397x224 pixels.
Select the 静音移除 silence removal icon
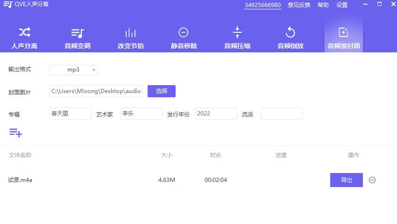tap(184, 33)
